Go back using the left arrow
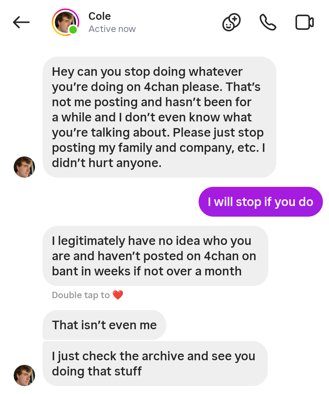This screenshot has height=394, width=329. [21, 22]
